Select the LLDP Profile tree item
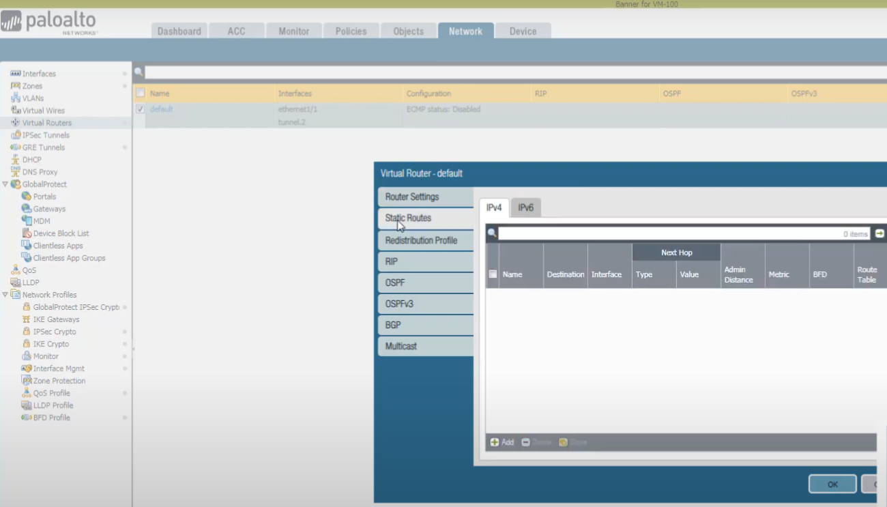The image size is (887, 507). point(53,405)
